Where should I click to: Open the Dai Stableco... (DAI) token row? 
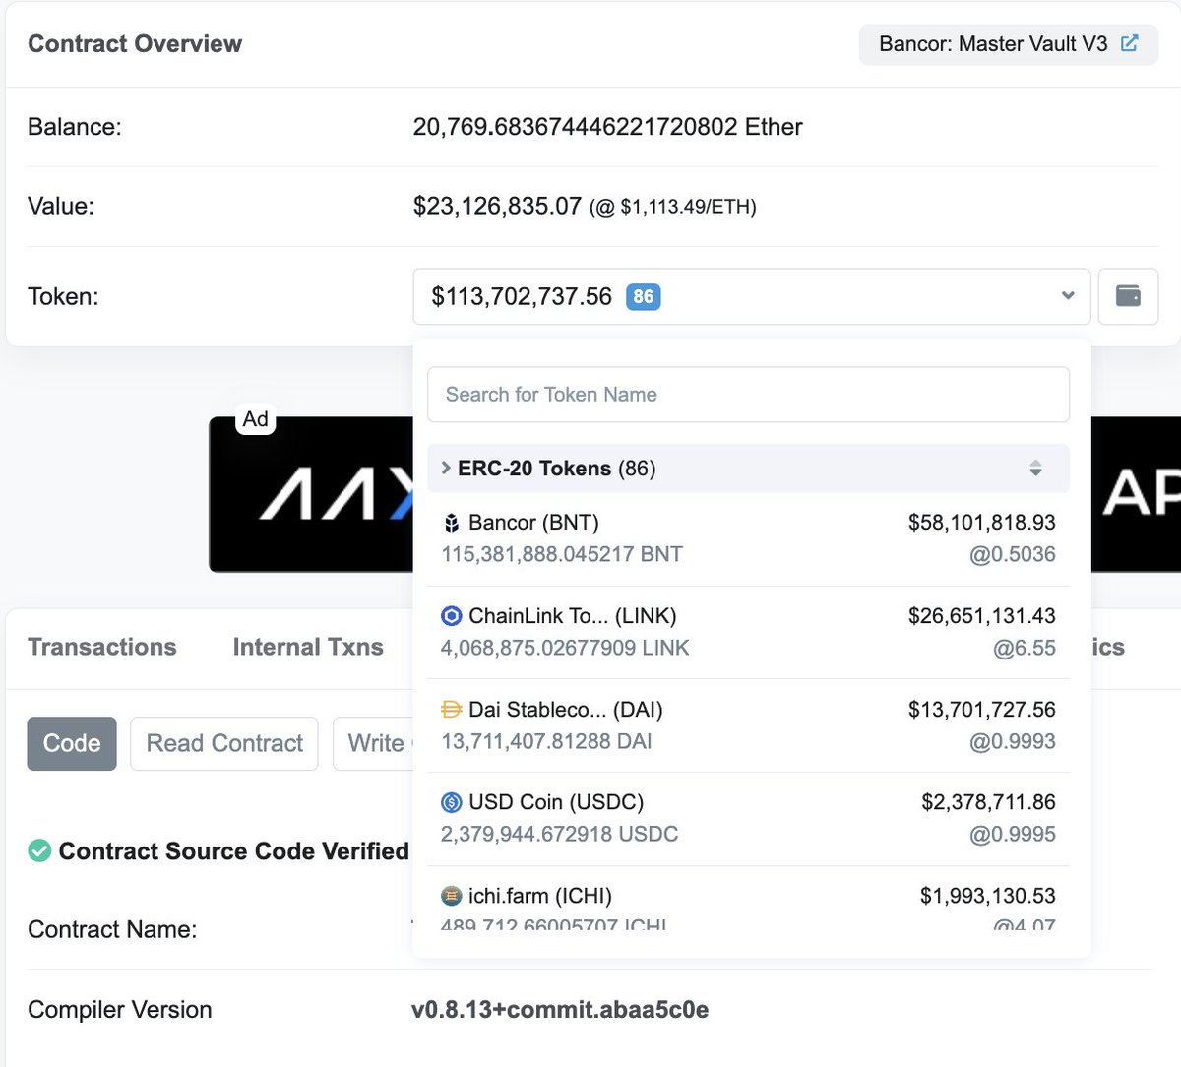coord(748,725)
